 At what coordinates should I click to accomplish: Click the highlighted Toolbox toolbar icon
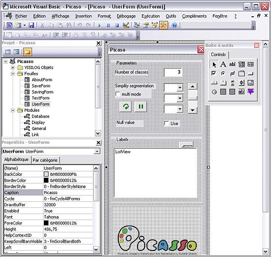[164, 26]
